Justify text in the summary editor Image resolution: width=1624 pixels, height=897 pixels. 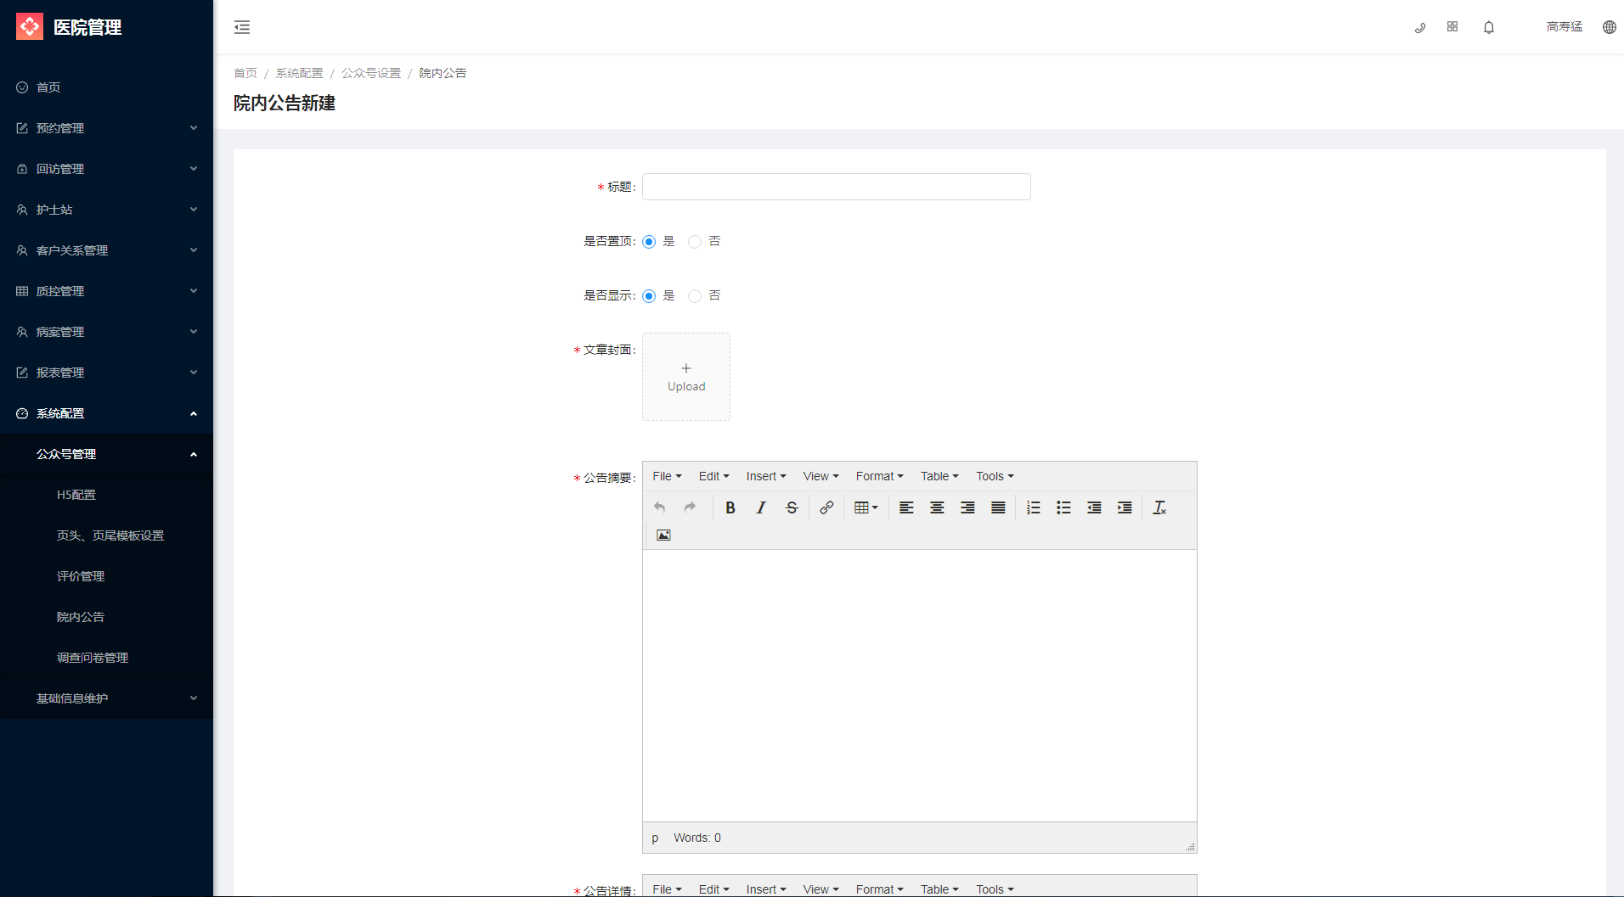998,507
